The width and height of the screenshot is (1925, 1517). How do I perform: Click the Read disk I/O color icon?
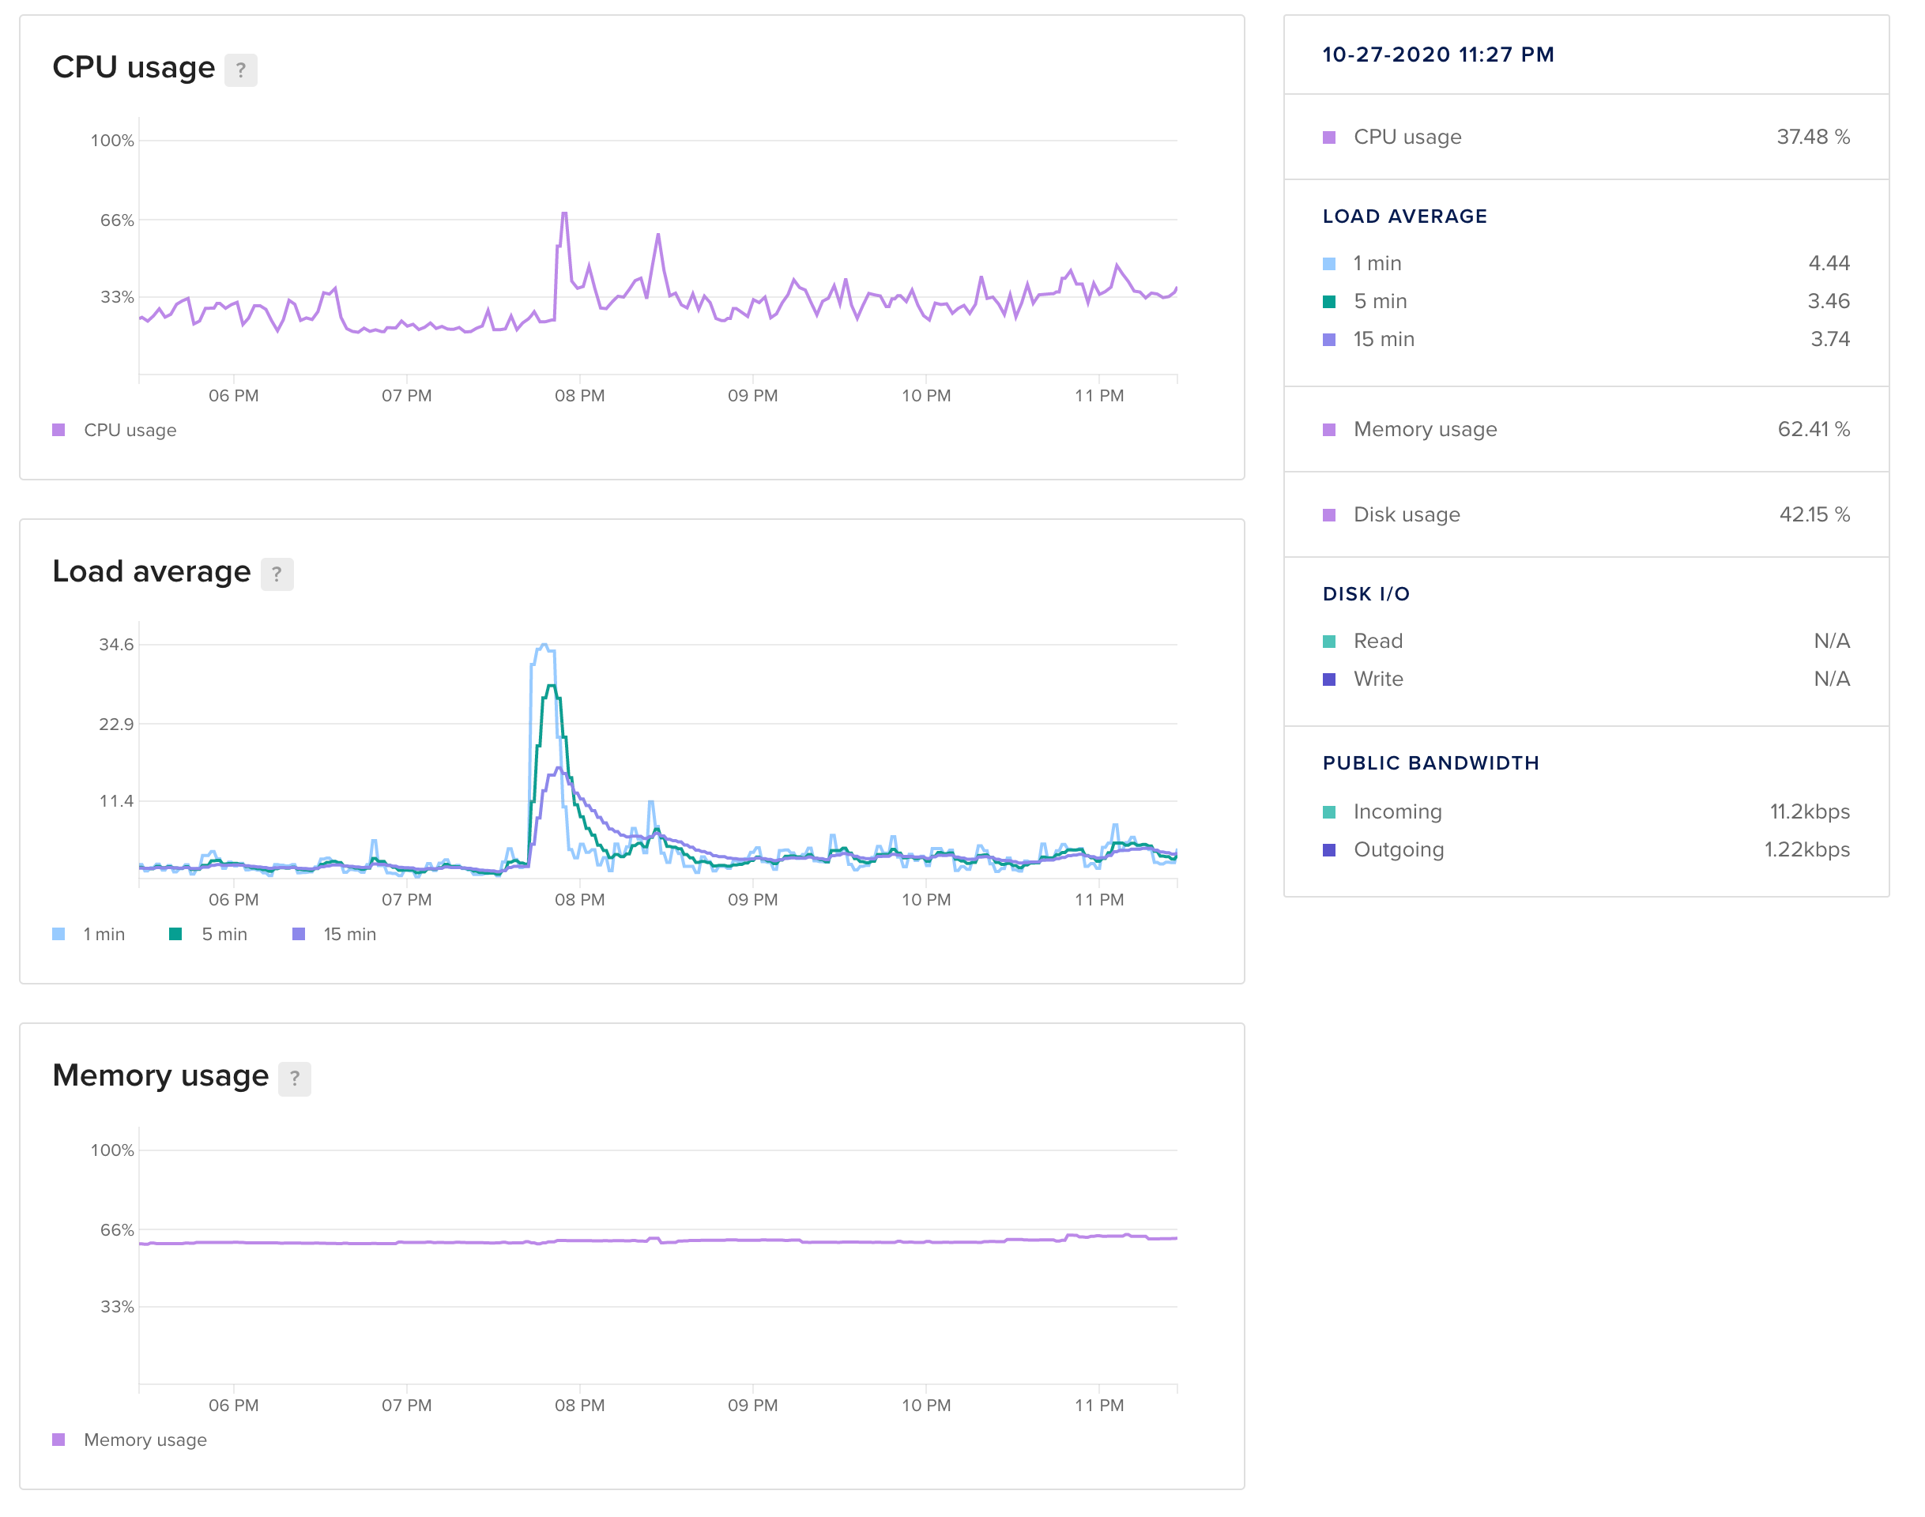point(1330,640)
